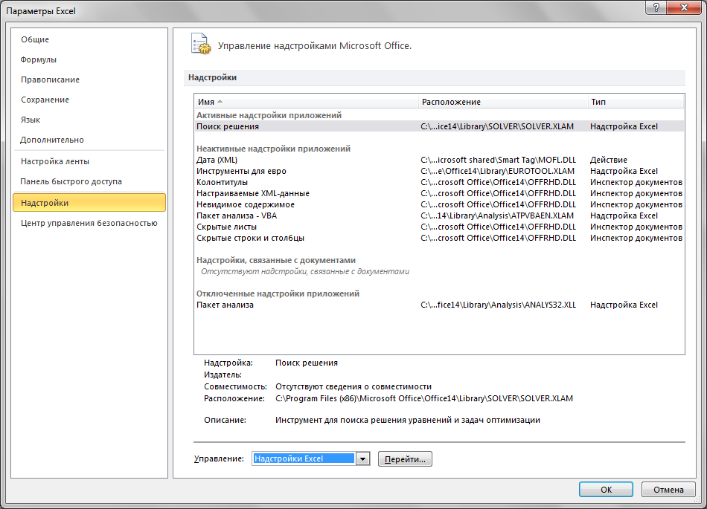Click the Перейти... button
The image size is (707, 509).
405,459
